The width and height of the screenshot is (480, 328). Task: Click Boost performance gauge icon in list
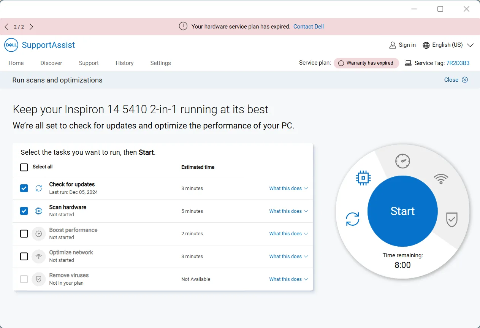(39, 234)
